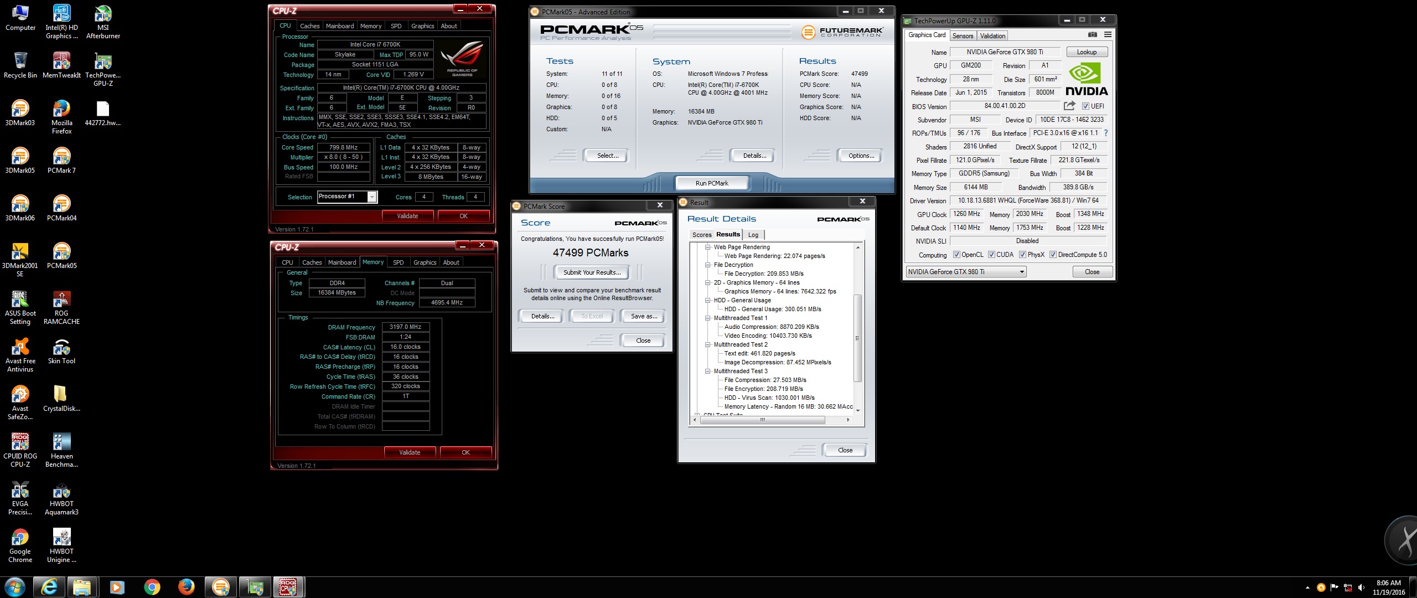
Task: Click GPU-Z BIOS share/export icon
Action: point(1069,106)
